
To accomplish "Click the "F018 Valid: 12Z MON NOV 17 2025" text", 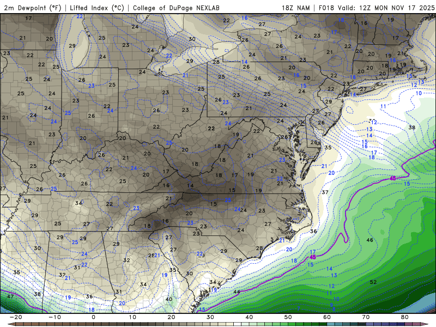I will (377, 8).
